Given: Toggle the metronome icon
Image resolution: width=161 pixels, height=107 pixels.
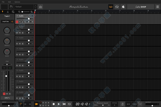Looking at the screenshot, I should [122, 104].
